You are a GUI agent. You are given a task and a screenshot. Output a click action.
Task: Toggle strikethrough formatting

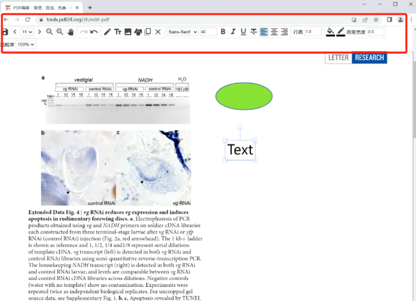click(x=254, y=32)
